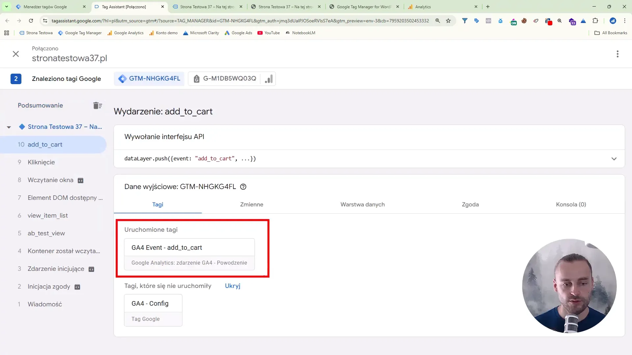Open the Strona Testowa bookmark

coord(36,33)
